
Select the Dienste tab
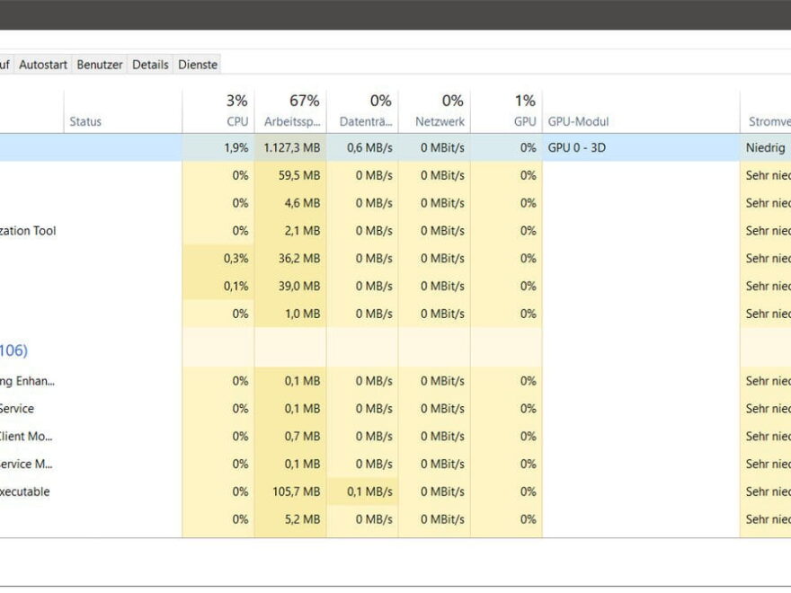pos(197,65)
